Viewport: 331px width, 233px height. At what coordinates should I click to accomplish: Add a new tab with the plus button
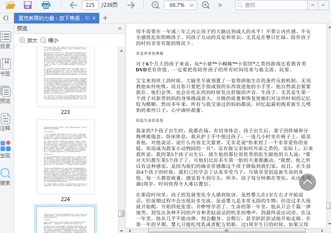[x=105, y=18]
